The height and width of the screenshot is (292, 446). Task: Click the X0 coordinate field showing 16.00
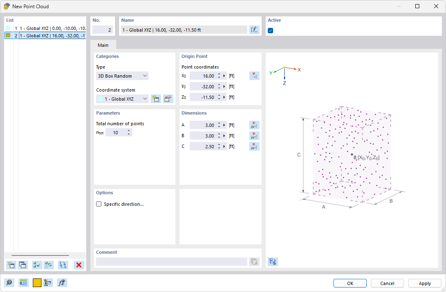coord(203,76)
